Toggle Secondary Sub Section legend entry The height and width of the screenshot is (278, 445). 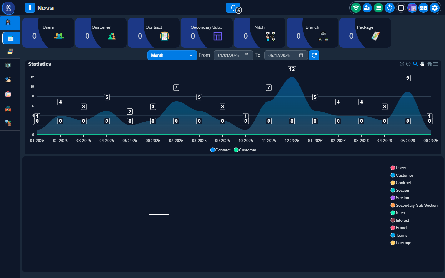414,205
